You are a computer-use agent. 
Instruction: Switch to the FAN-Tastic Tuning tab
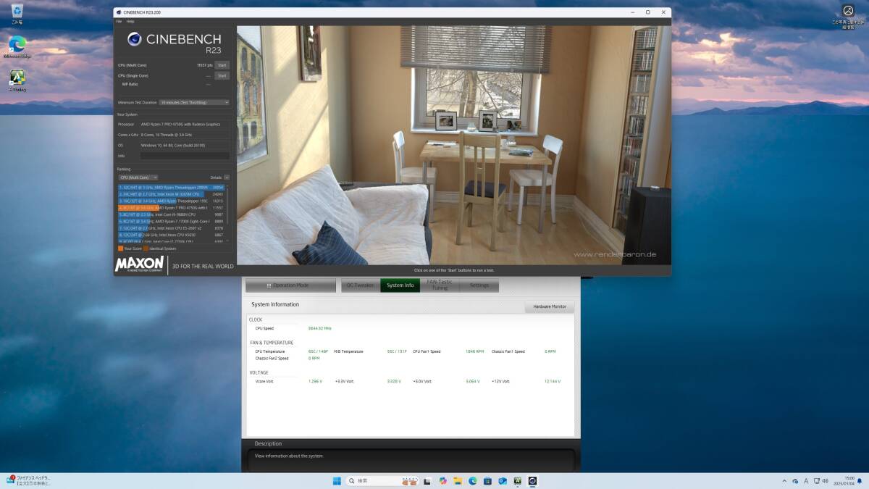click(x=440, y=285)
